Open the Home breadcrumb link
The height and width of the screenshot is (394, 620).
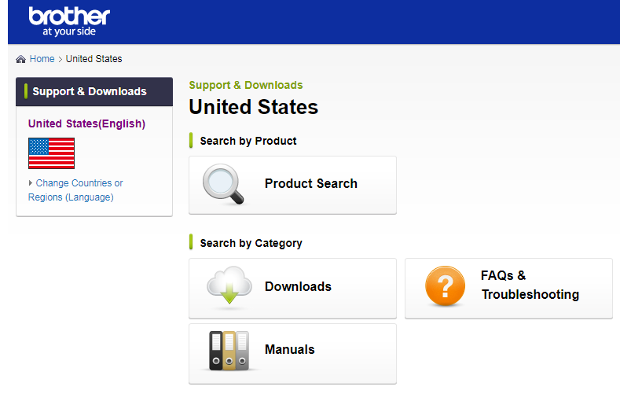click(x=42, y=59)
